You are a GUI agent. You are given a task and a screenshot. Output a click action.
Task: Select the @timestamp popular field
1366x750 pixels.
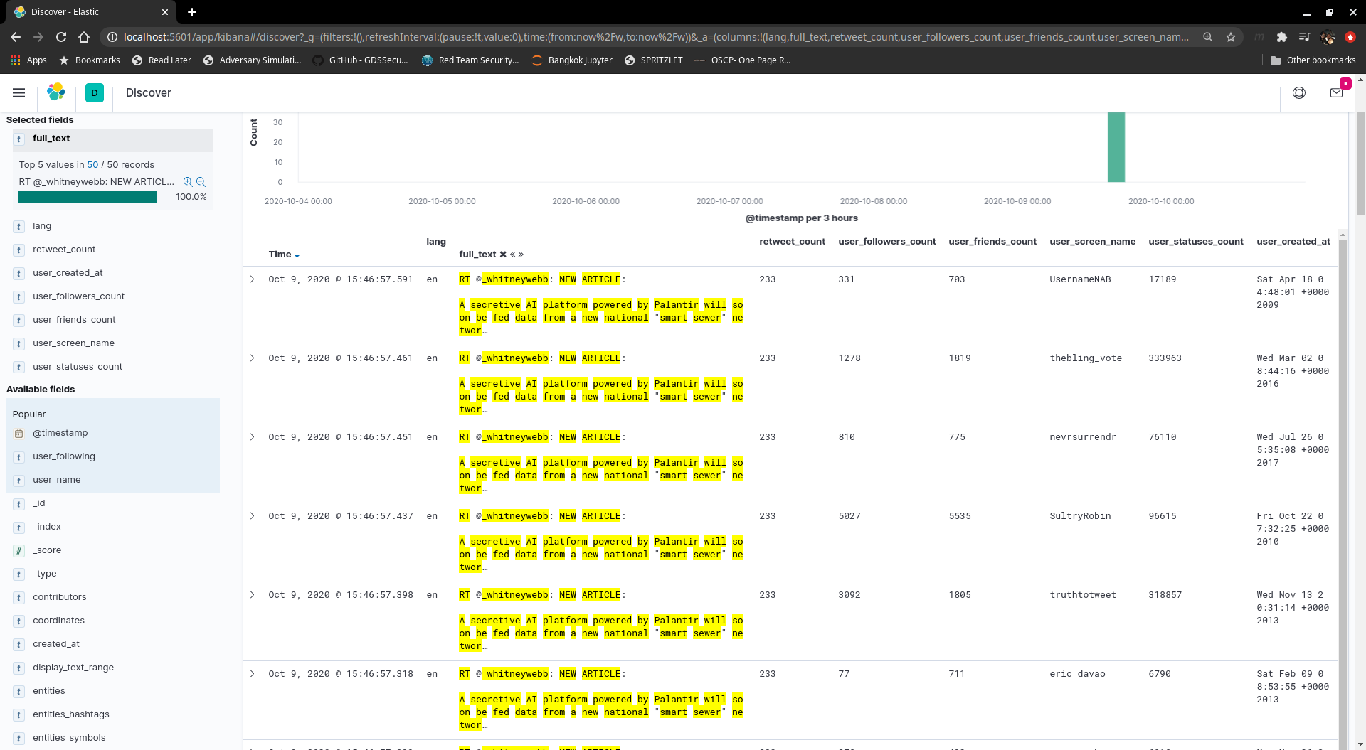tap(60, 433)
